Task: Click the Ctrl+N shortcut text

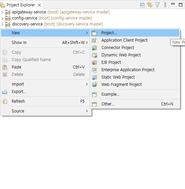Action: click(x=167, y=104)
